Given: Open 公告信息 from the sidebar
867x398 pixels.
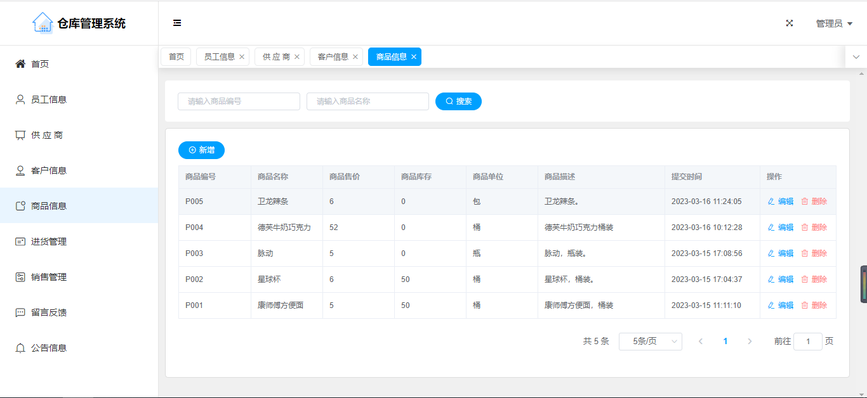Looking at the screenshot, I should point(49,348).
